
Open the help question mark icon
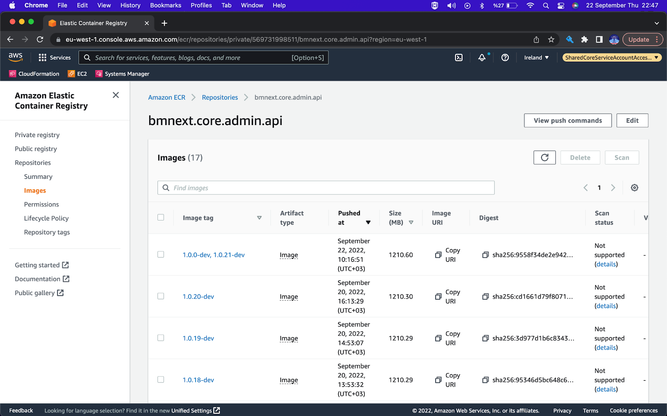pyautogui.click(x=505, y=57)
